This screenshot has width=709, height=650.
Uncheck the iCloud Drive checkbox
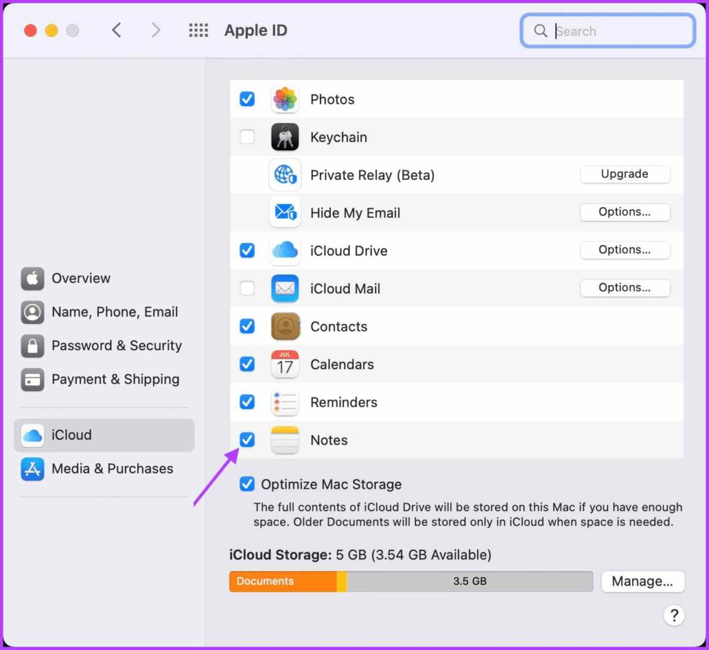coord(247,250)
